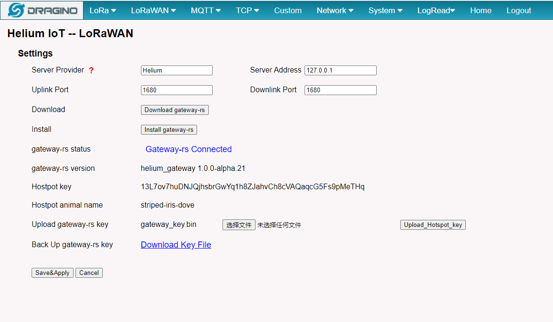Open the LogRead dropdown menu
The height and width of the screenshot is (322, 553).
pyautogui.click(x=436, y=10)
